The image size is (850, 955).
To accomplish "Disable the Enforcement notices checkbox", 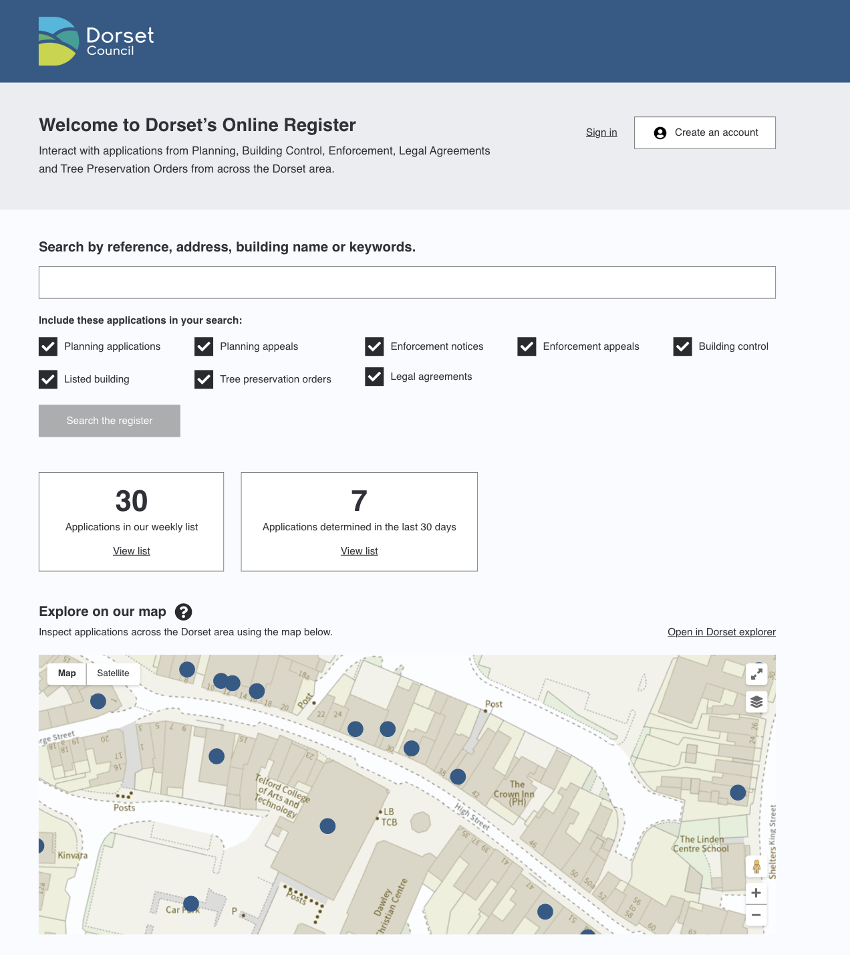I will (x=375, y=346).
